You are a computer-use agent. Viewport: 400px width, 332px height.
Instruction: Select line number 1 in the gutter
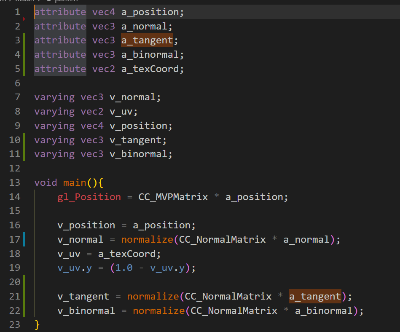(17, 12)
